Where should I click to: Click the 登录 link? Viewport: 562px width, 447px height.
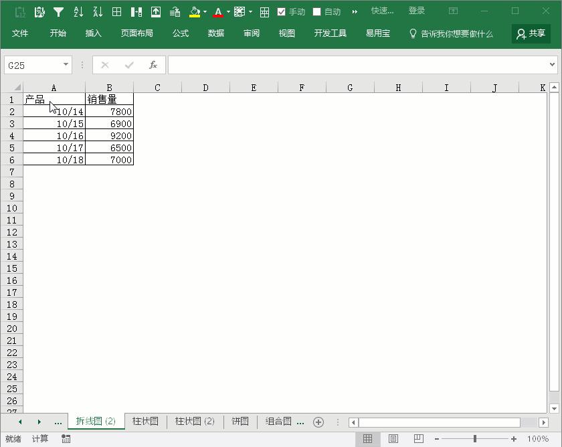417,11
